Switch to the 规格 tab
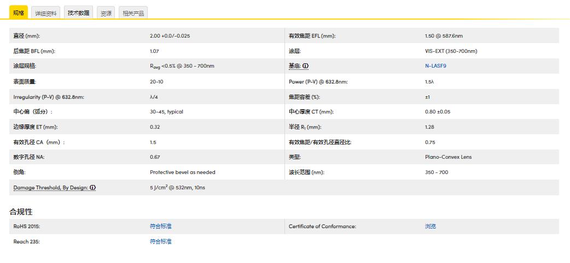The height and width of the screenshot is (263, 570). click(x=18, y=13)
